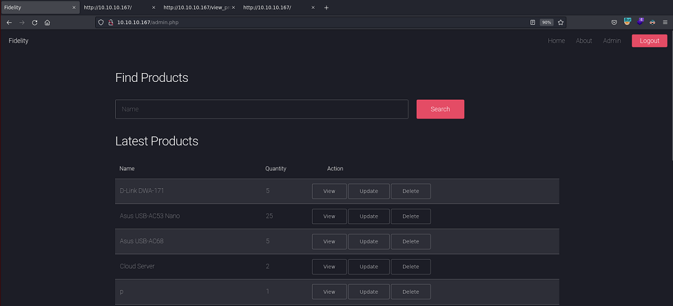This screenshot has width=673, height=306.
Task: Open the FoxyProxy Burp extension icon
Action: pyautogui.click(x=628, y=22)
